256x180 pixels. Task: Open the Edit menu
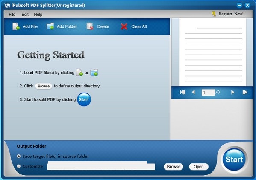coord(25,15)
